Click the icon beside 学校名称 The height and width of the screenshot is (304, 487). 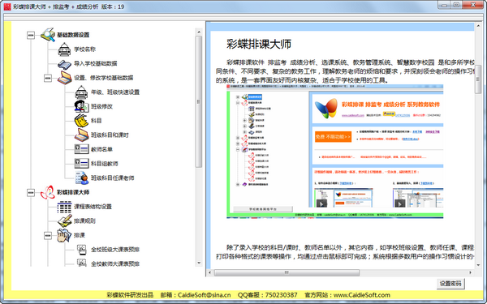(x=64, y=49)
